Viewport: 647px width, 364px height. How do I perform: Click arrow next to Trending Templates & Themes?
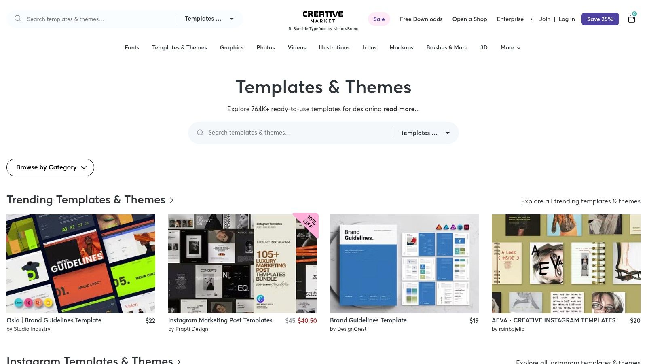(171, 200)
